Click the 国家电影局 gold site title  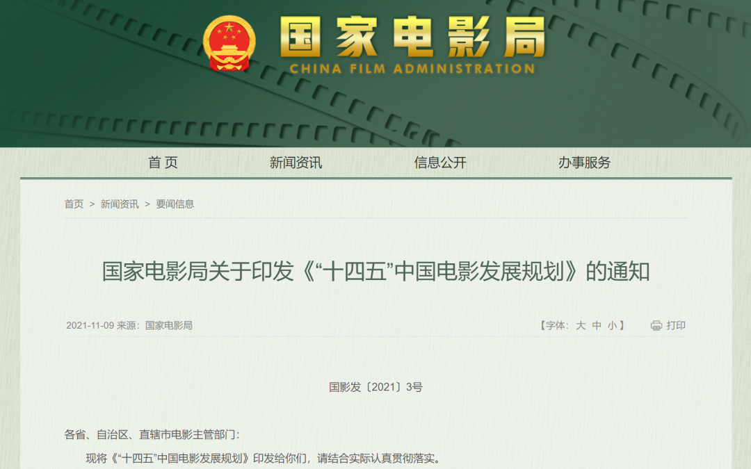413,36
